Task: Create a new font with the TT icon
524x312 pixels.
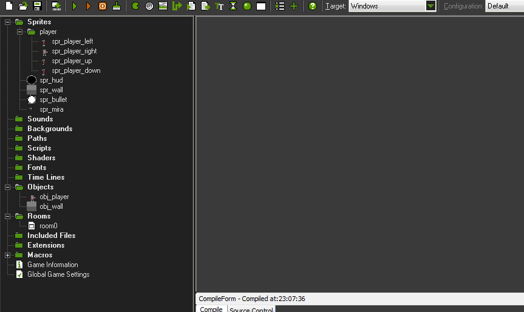Action: click(x=219, y=6)
